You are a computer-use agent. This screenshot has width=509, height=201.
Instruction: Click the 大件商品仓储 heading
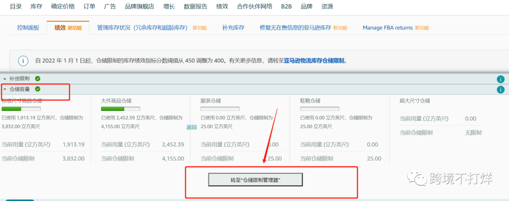(116, 101)
